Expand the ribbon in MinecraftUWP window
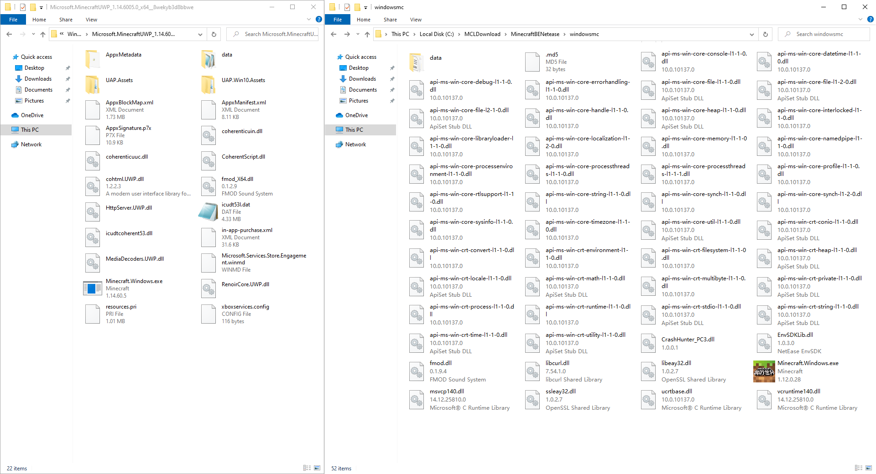This screenshot has width=876, height=474. pos(309,20)
